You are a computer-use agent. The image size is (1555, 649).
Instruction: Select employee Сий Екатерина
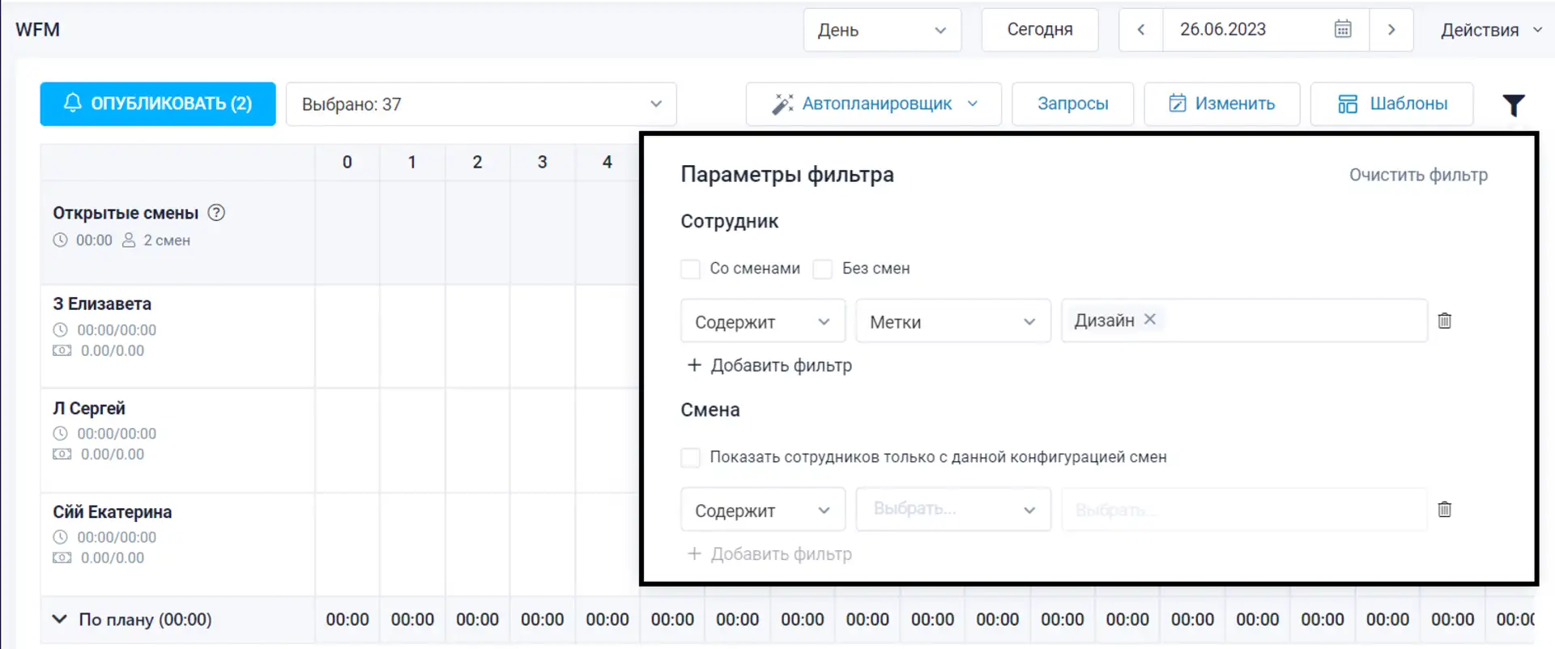coord(113,512)
